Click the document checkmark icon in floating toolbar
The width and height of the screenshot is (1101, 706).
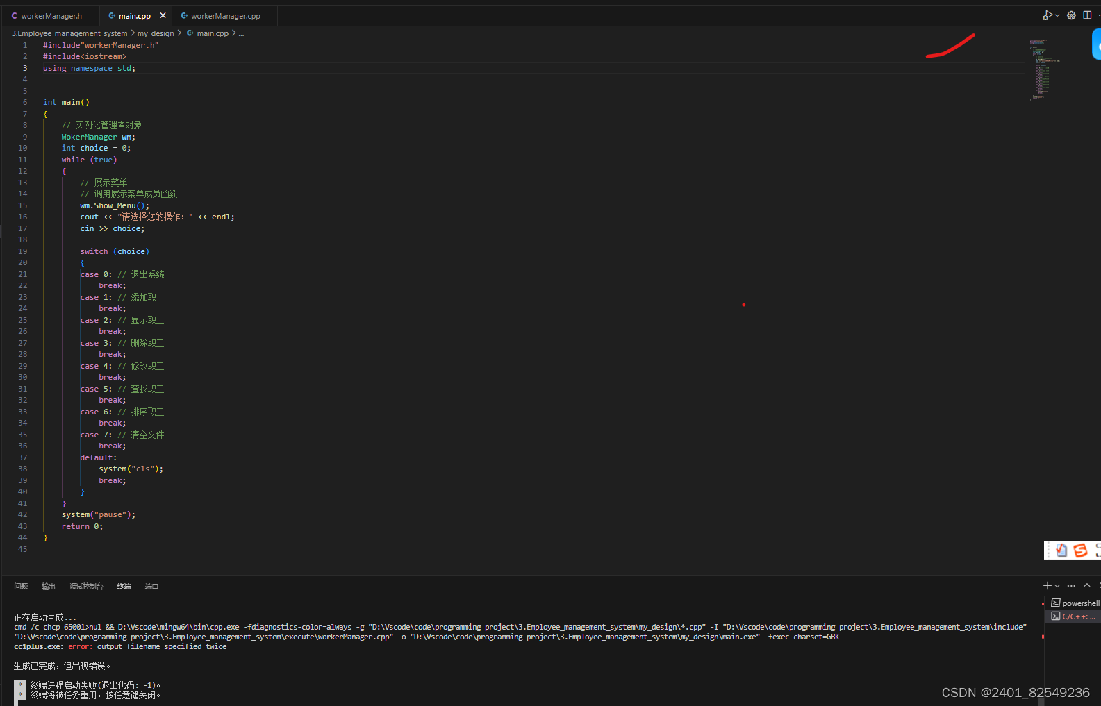1061,550
